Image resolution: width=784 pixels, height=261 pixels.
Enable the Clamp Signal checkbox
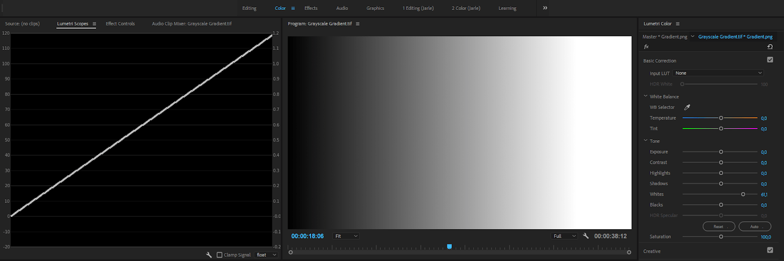pos(220,255)
